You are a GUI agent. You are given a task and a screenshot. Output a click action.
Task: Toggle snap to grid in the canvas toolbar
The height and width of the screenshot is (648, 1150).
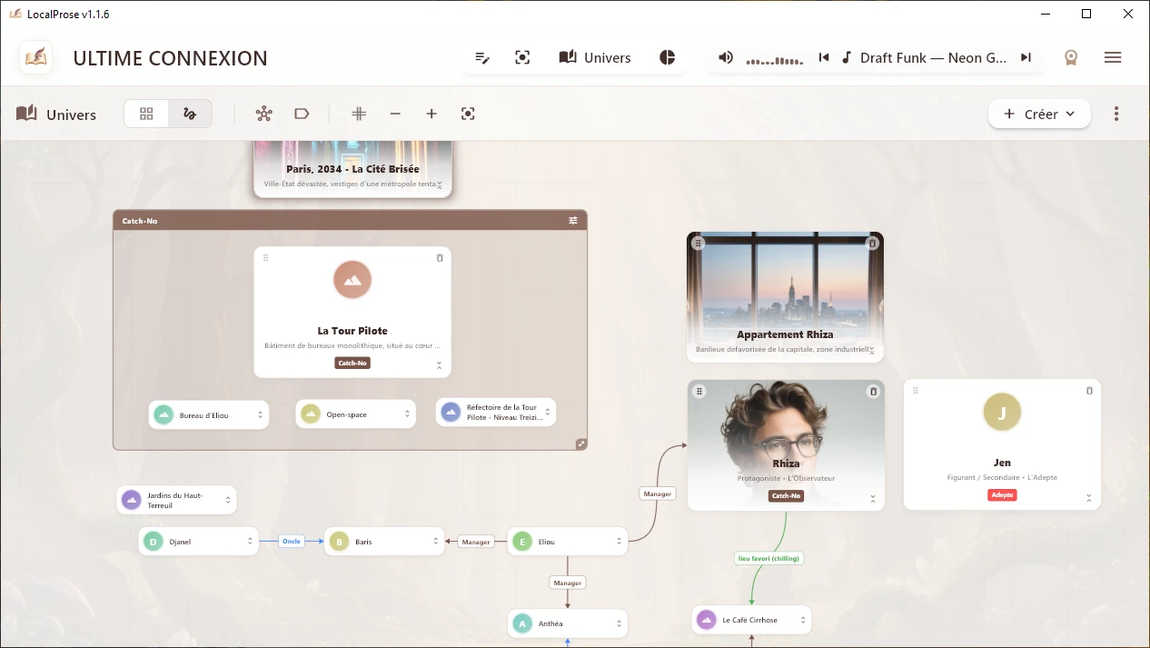pos(359,114)
